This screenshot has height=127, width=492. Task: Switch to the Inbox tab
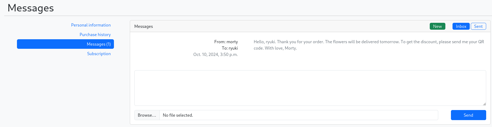pos(461,26)
